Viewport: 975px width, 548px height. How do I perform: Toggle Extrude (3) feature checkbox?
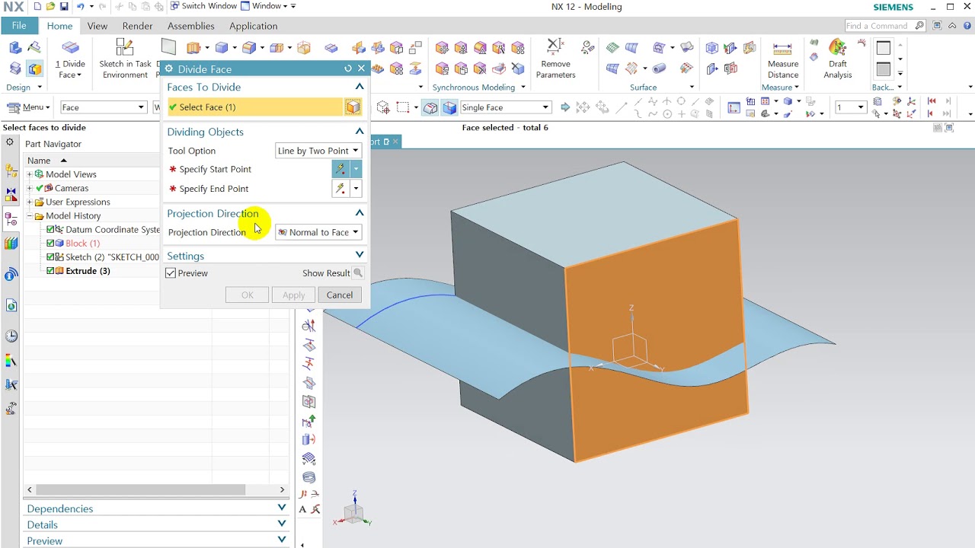tap(51, 270)
